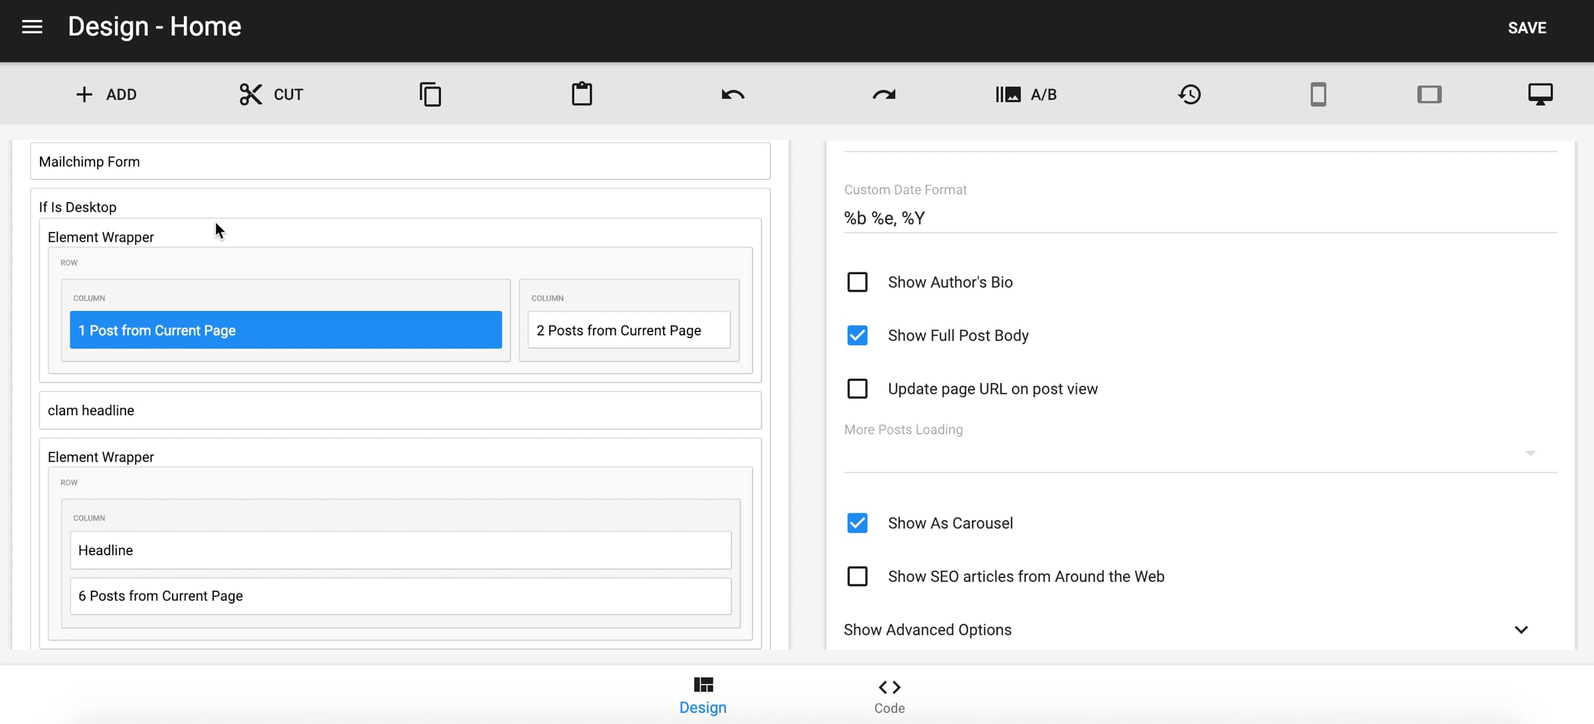The height and width of the screenshot is (724, 1594).
Task: Open the hamburger navigation menu
Action: tap(32, 27)
